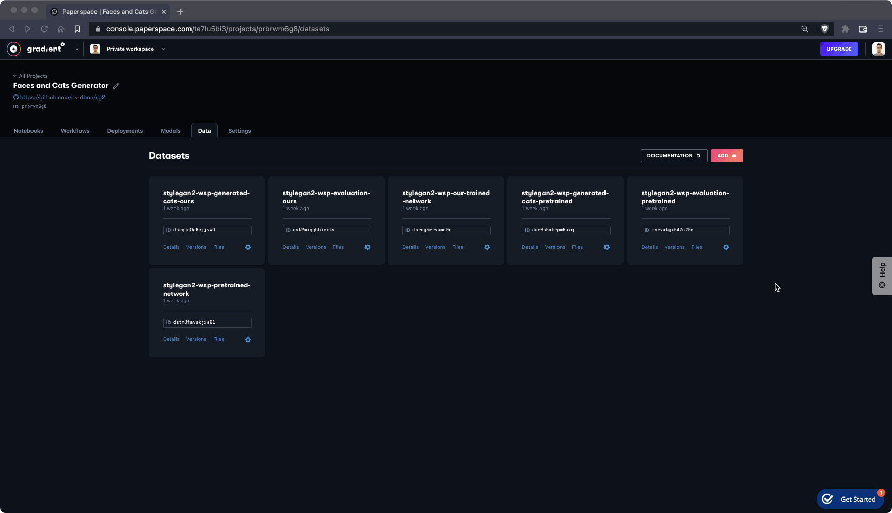This screenshot has width=892, height=513.
Task: Open Files of stylegan2-wsp-generated-cats-pretrained
Action: click(578, 247)
